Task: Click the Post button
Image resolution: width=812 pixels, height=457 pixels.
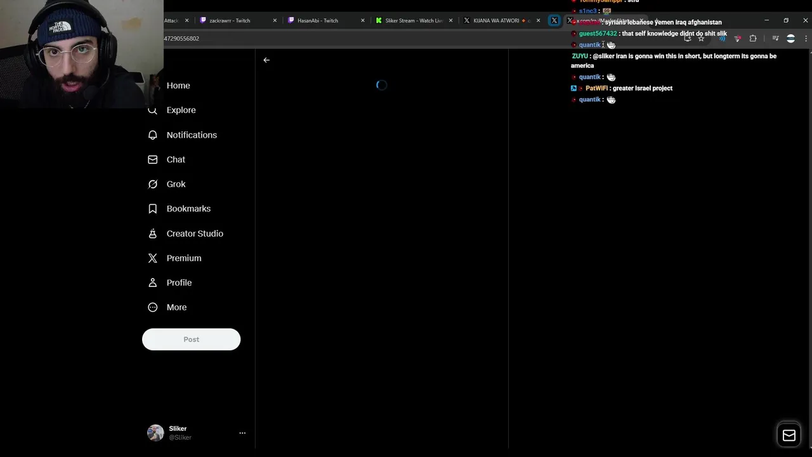Action: click(x=191, y=340)
